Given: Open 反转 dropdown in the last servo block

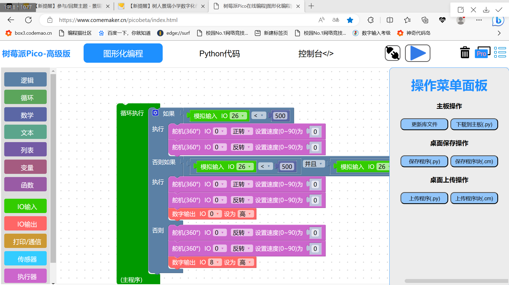Looking at the screenshot, I should coord(241,248).
